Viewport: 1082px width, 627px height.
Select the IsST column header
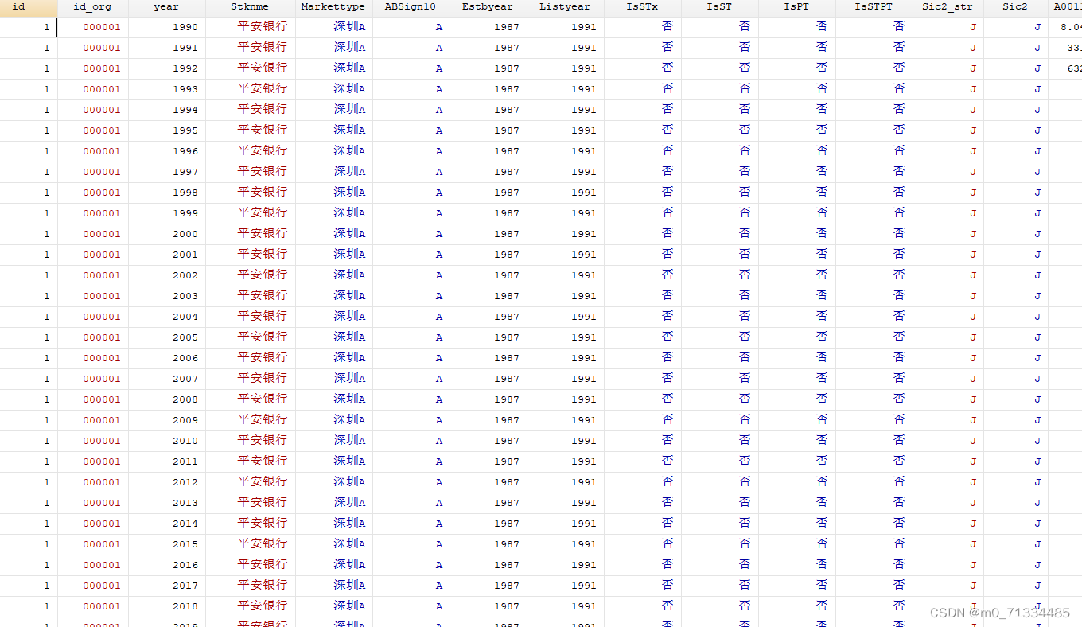click(x=719, y=6)
